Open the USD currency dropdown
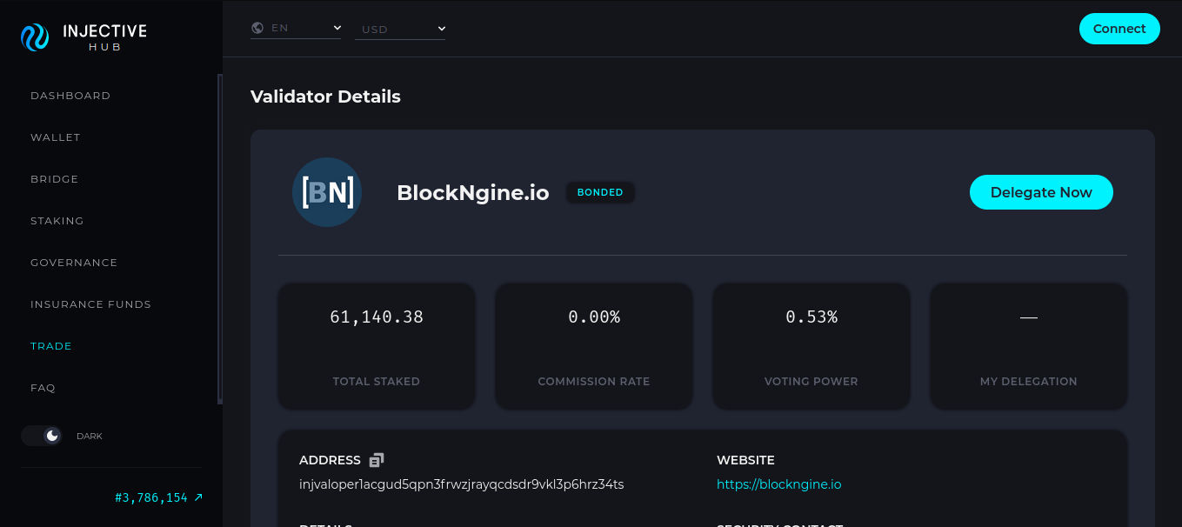 point(400,29)
